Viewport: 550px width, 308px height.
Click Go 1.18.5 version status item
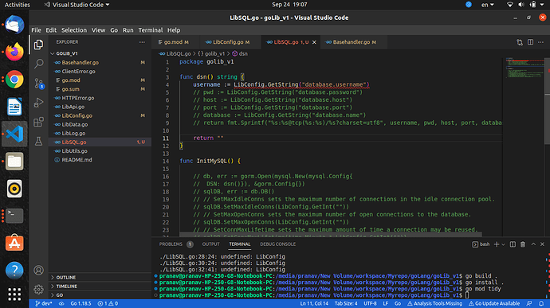81,303
